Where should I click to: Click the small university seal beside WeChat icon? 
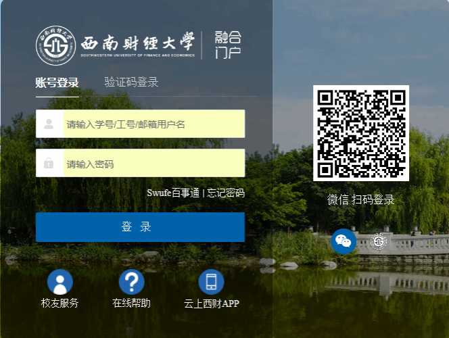coord(378,241)
